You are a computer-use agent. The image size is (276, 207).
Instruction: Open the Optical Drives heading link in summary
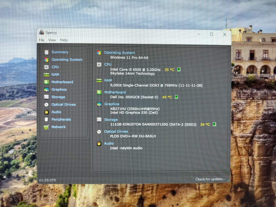click(116, 131)
